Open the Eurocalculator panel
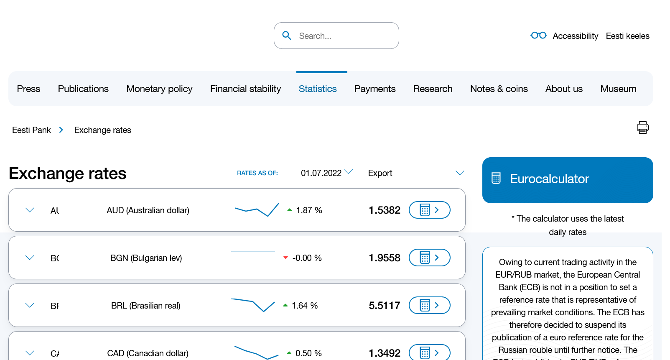Screen dimensions: 670x360 click(567, 180)
